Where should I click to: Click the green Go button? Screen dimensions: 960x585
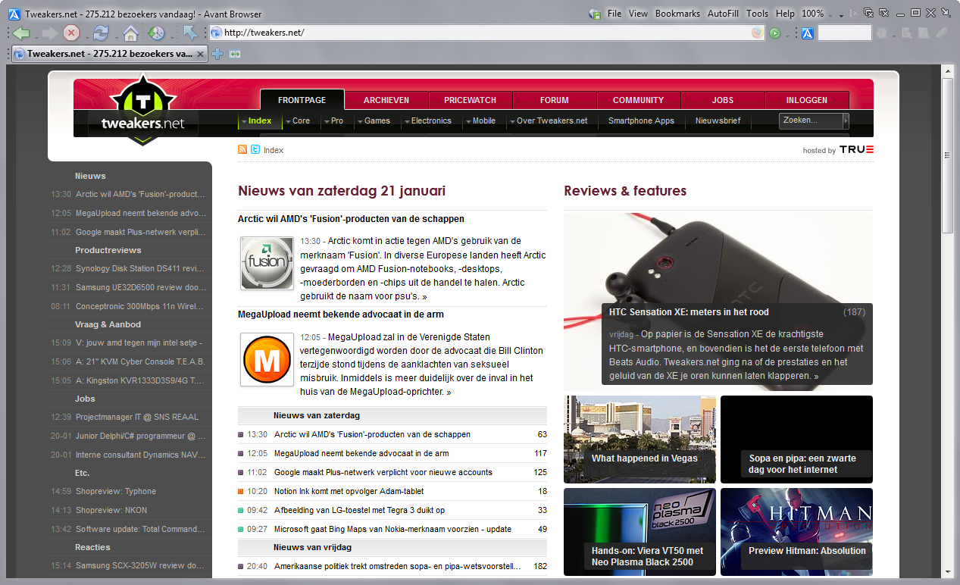click(775, 33)
